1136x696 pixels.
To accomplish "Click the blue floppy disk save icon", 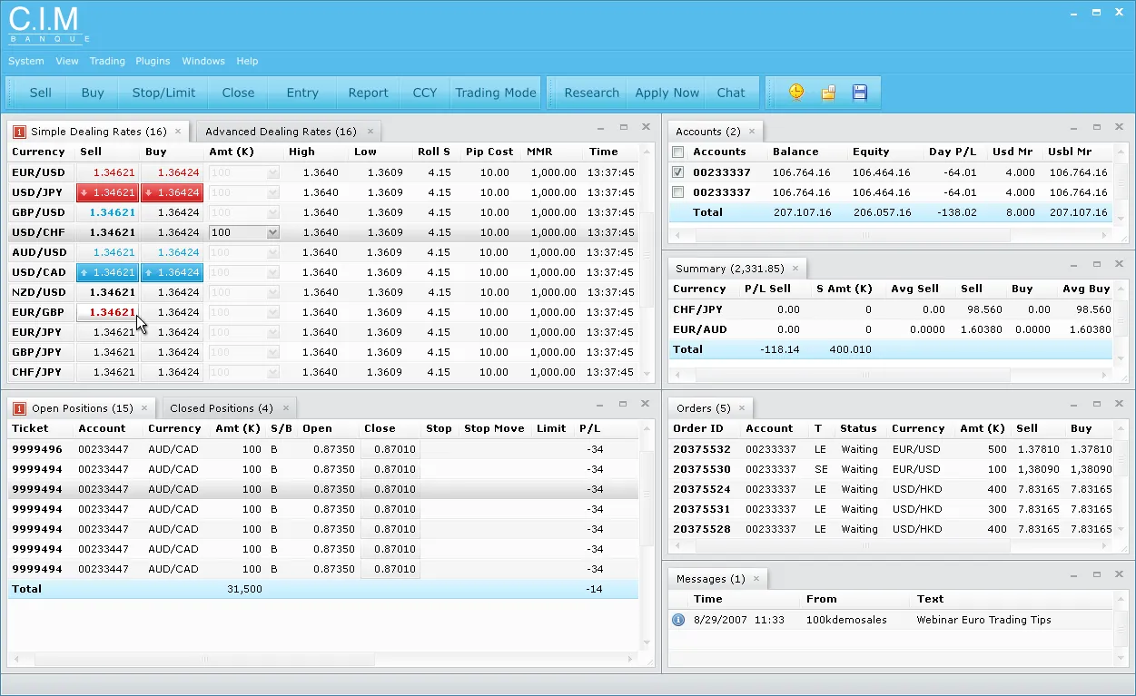I will (x=860, y=93).
